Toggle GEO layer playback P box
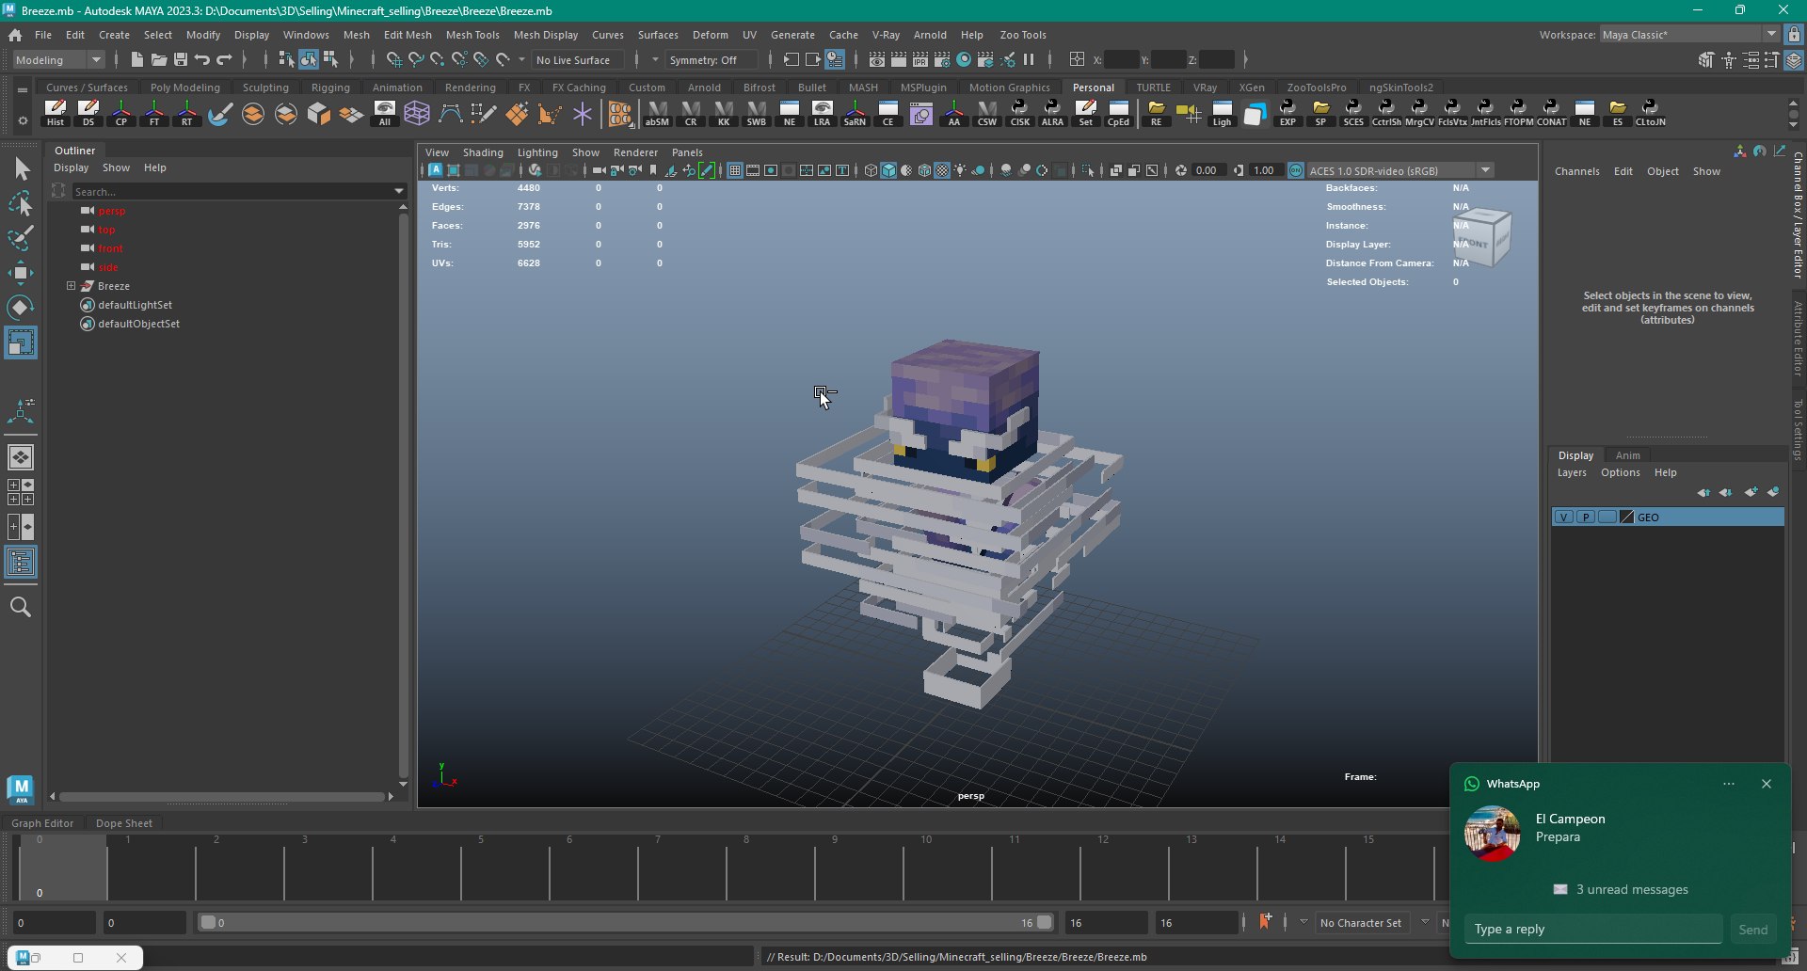Image resolution: width=1807 pixels, height=971 pixels. (1586, 517)
